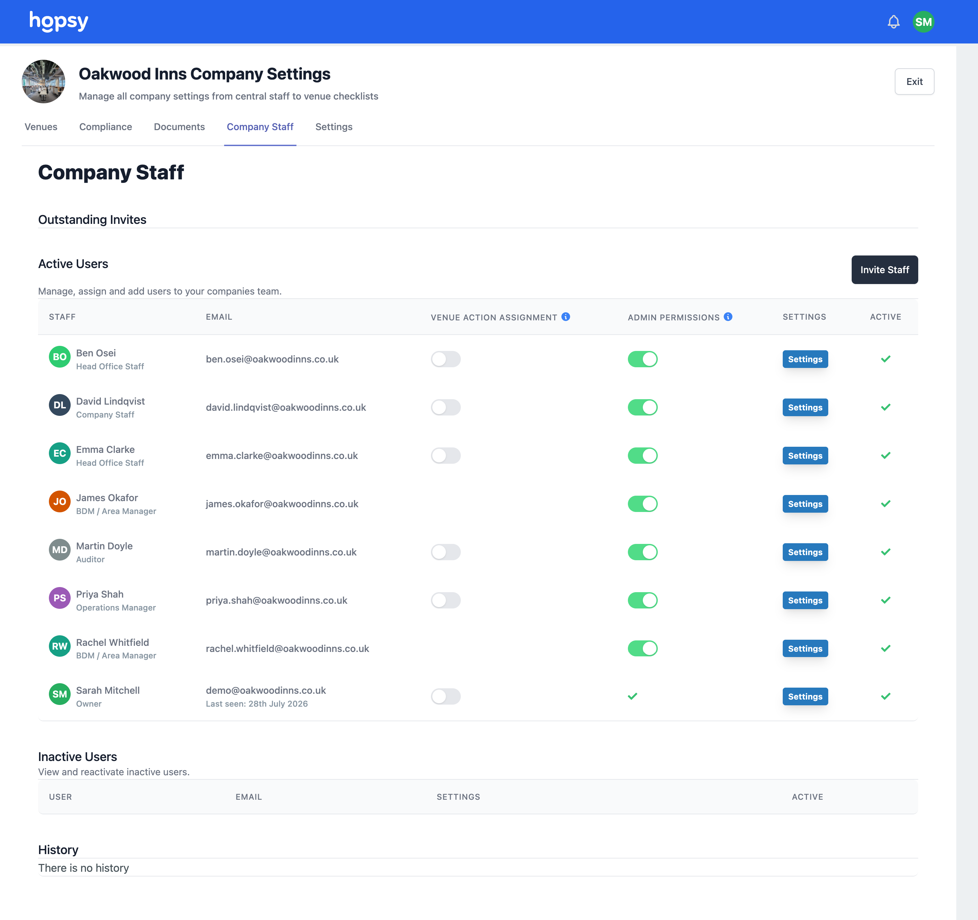Go to the Documents tab
This screenshot has width=978, height=920.
179,127
